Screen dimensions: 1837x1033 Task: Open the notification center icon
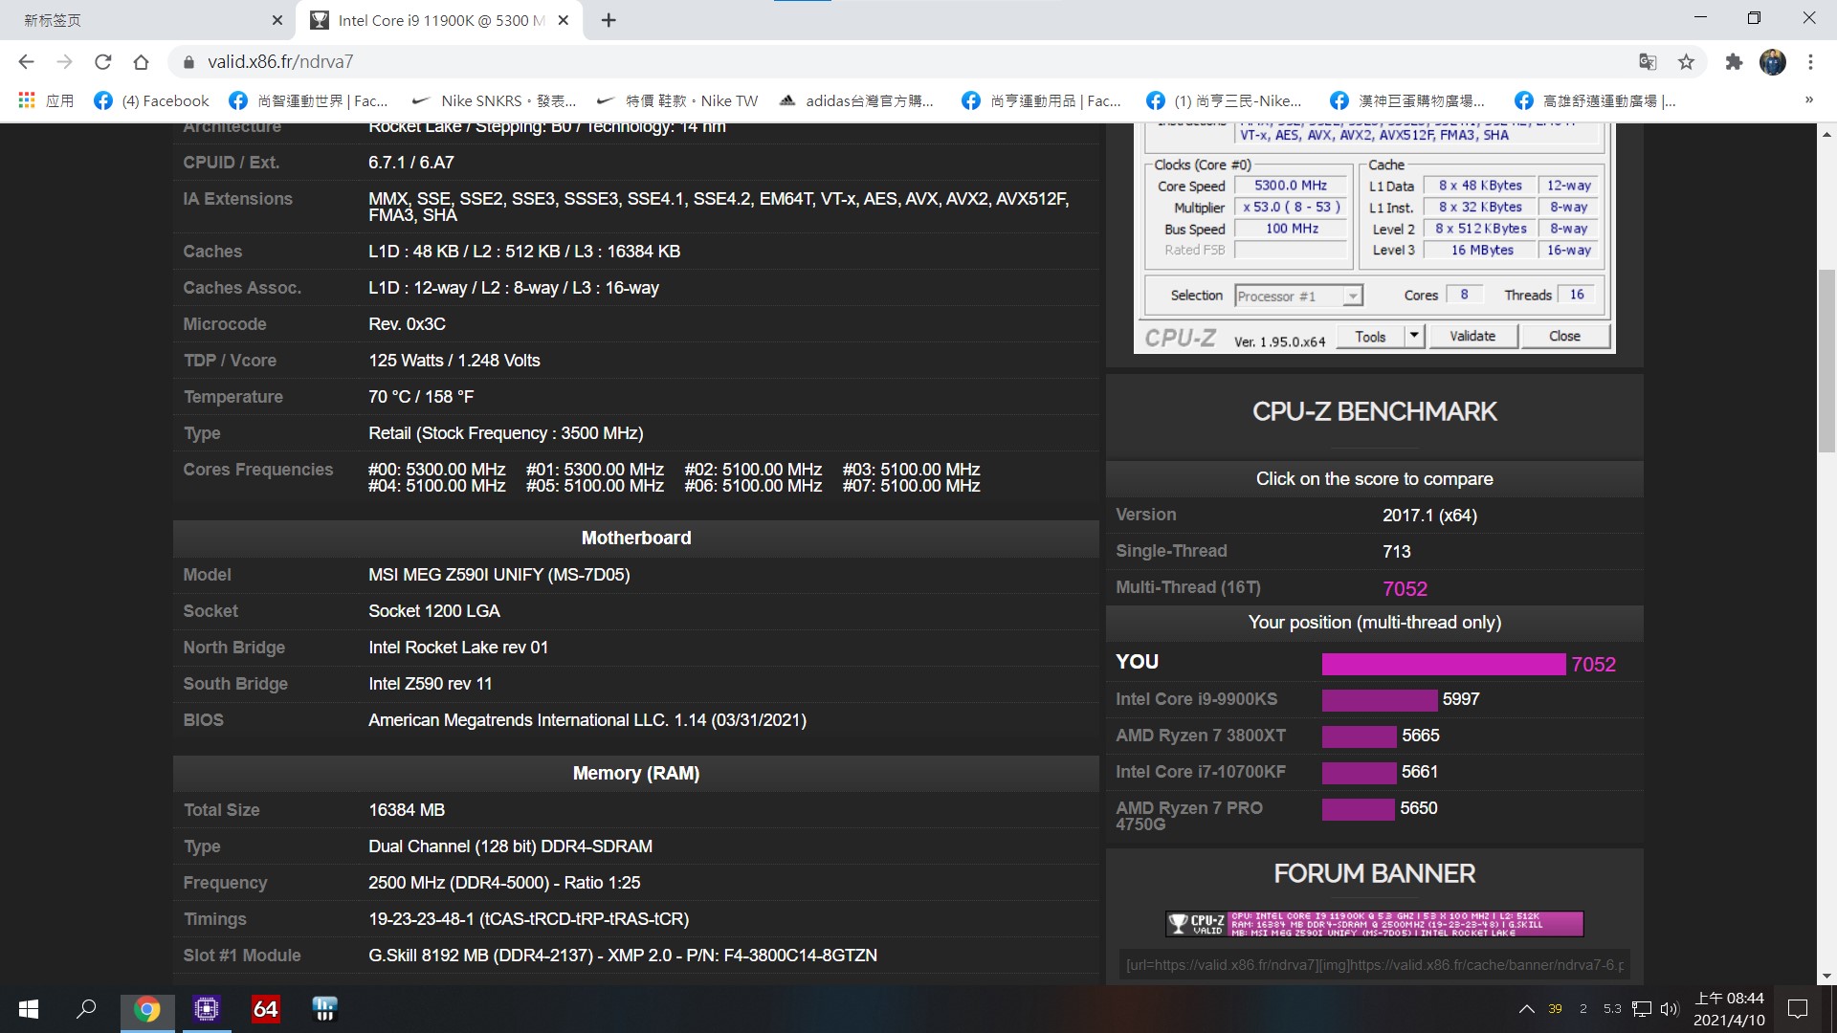(x=1798, y=1009)
